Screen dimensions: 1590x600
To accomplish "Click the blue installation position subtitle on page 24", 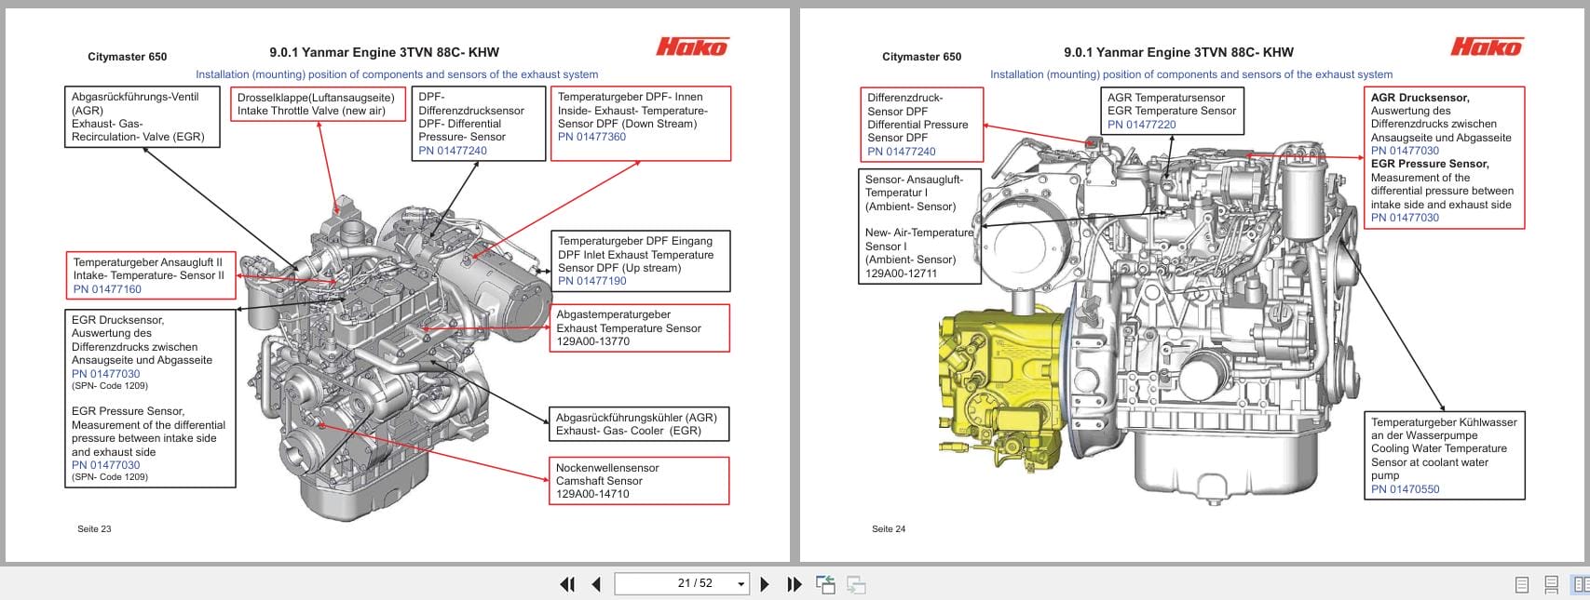I will click(1191, 74).
